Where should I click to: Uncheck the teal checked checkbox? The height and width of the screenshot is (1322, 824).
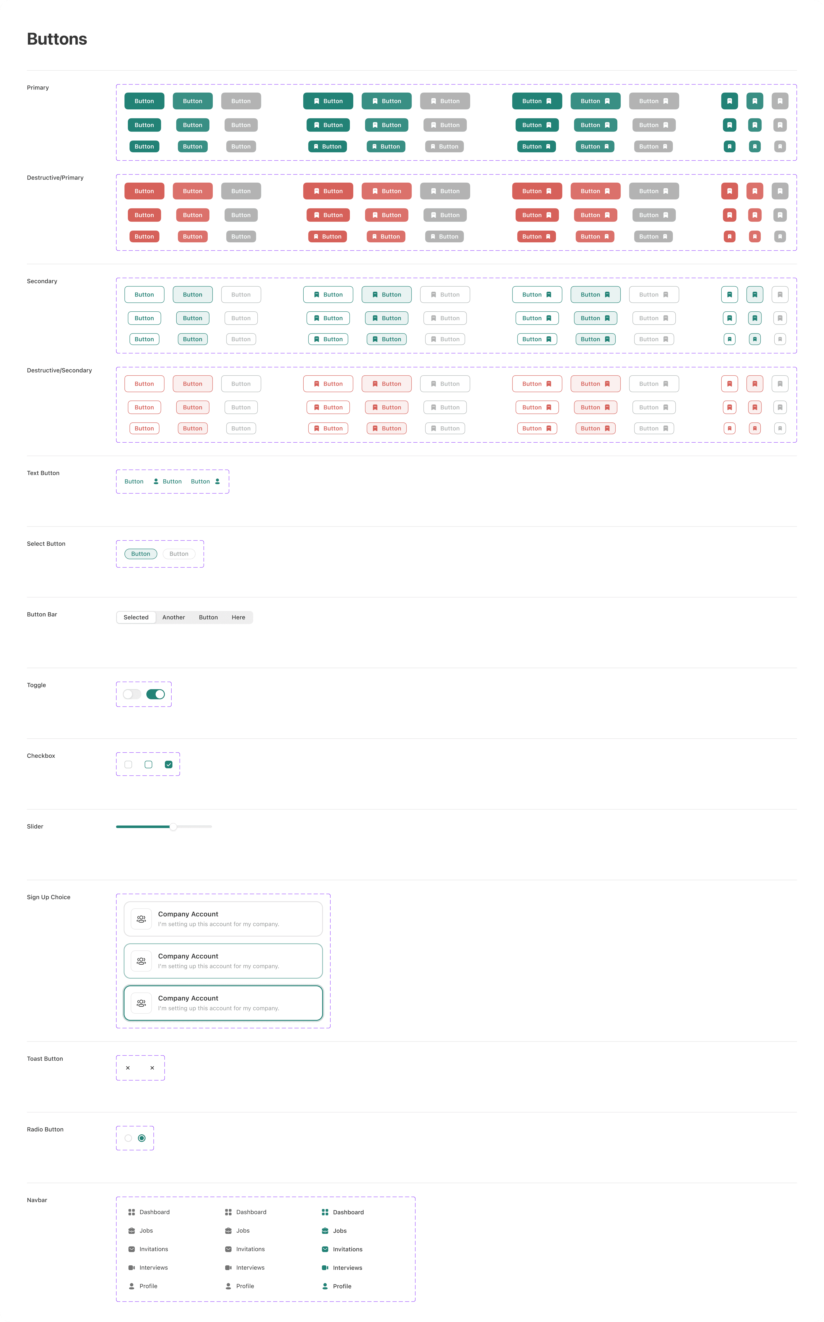[169, 764]
